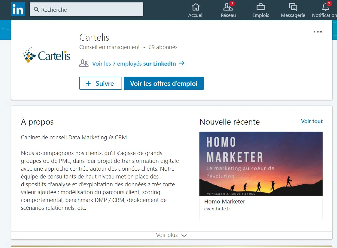This screenshot has width=337, height=248.
Task: Open the Messagerie chat icon
Action: coord(293,7)
